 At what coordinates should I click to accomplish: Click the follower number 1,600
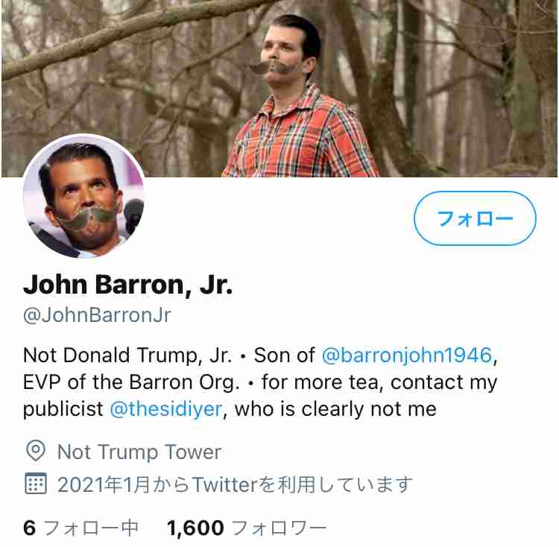tap(195, 528)
